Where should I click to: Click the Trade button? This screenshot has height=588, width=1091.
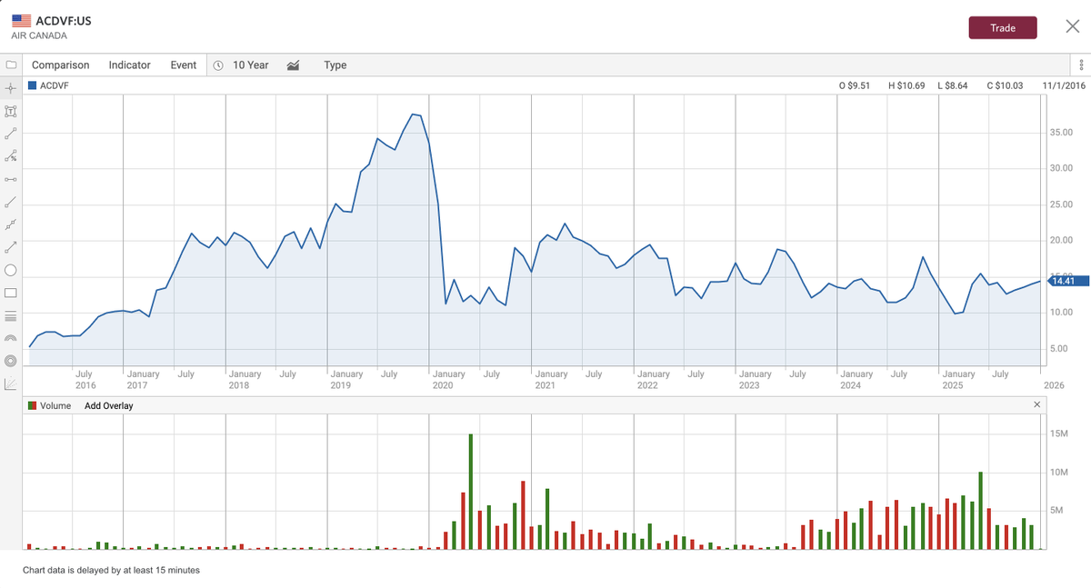pyautogui.click(x=1003, y=27)
